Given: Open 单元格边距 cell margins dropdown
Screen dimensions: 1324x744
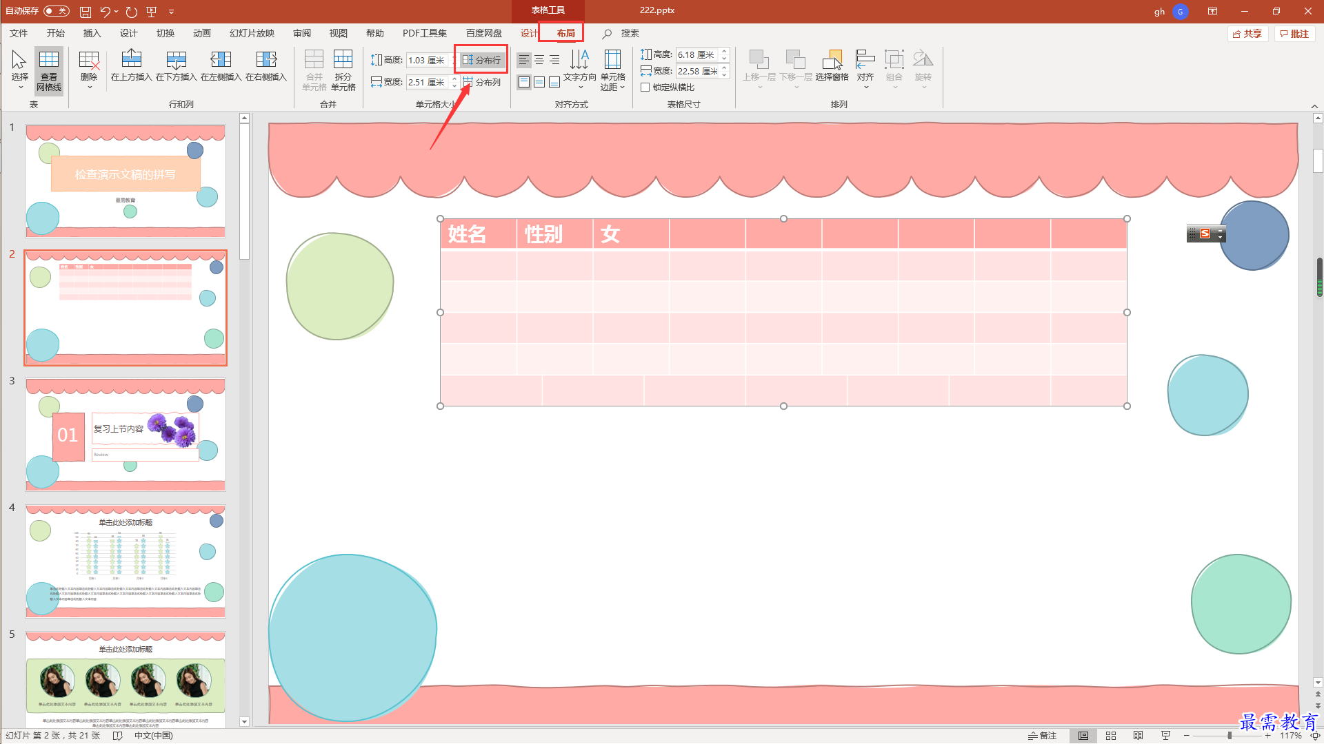Looking at the screenshot, I should click(x=612, y=70).
